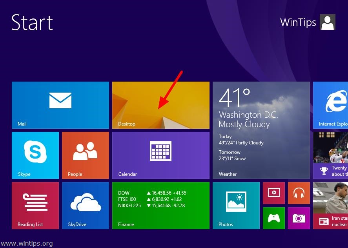This screenshot has height=248, width=348.
Task: Open the Finance tile
Action: (x=161, y=205)
